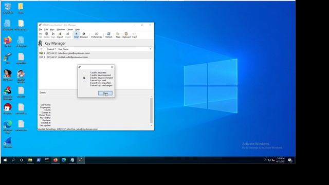Viewport: 329px width, 185px height.
Task: Switch to Detailed view in toolbar
Action: click(x=84, y=35)
